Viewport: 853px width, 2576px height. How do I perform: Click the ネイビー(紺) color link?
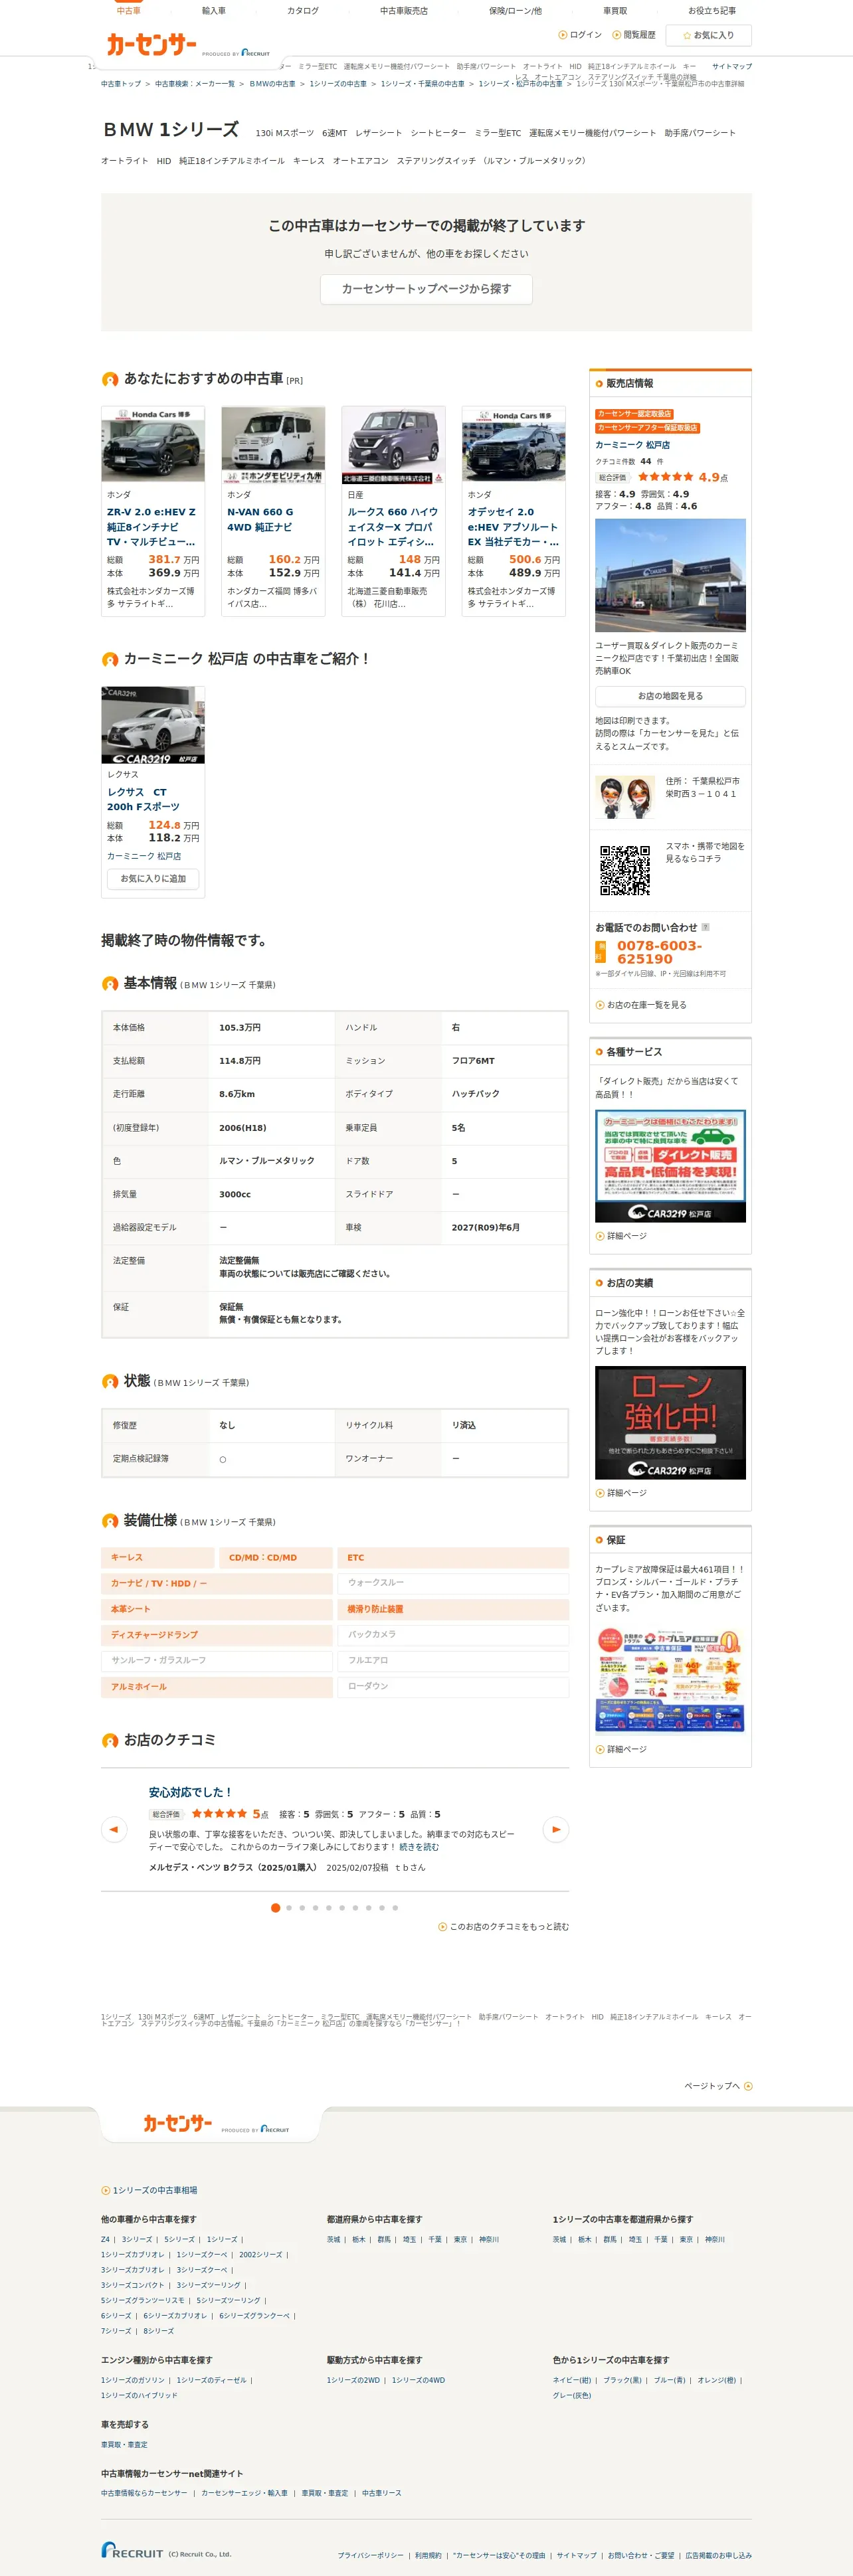(x=572, y=2380)
